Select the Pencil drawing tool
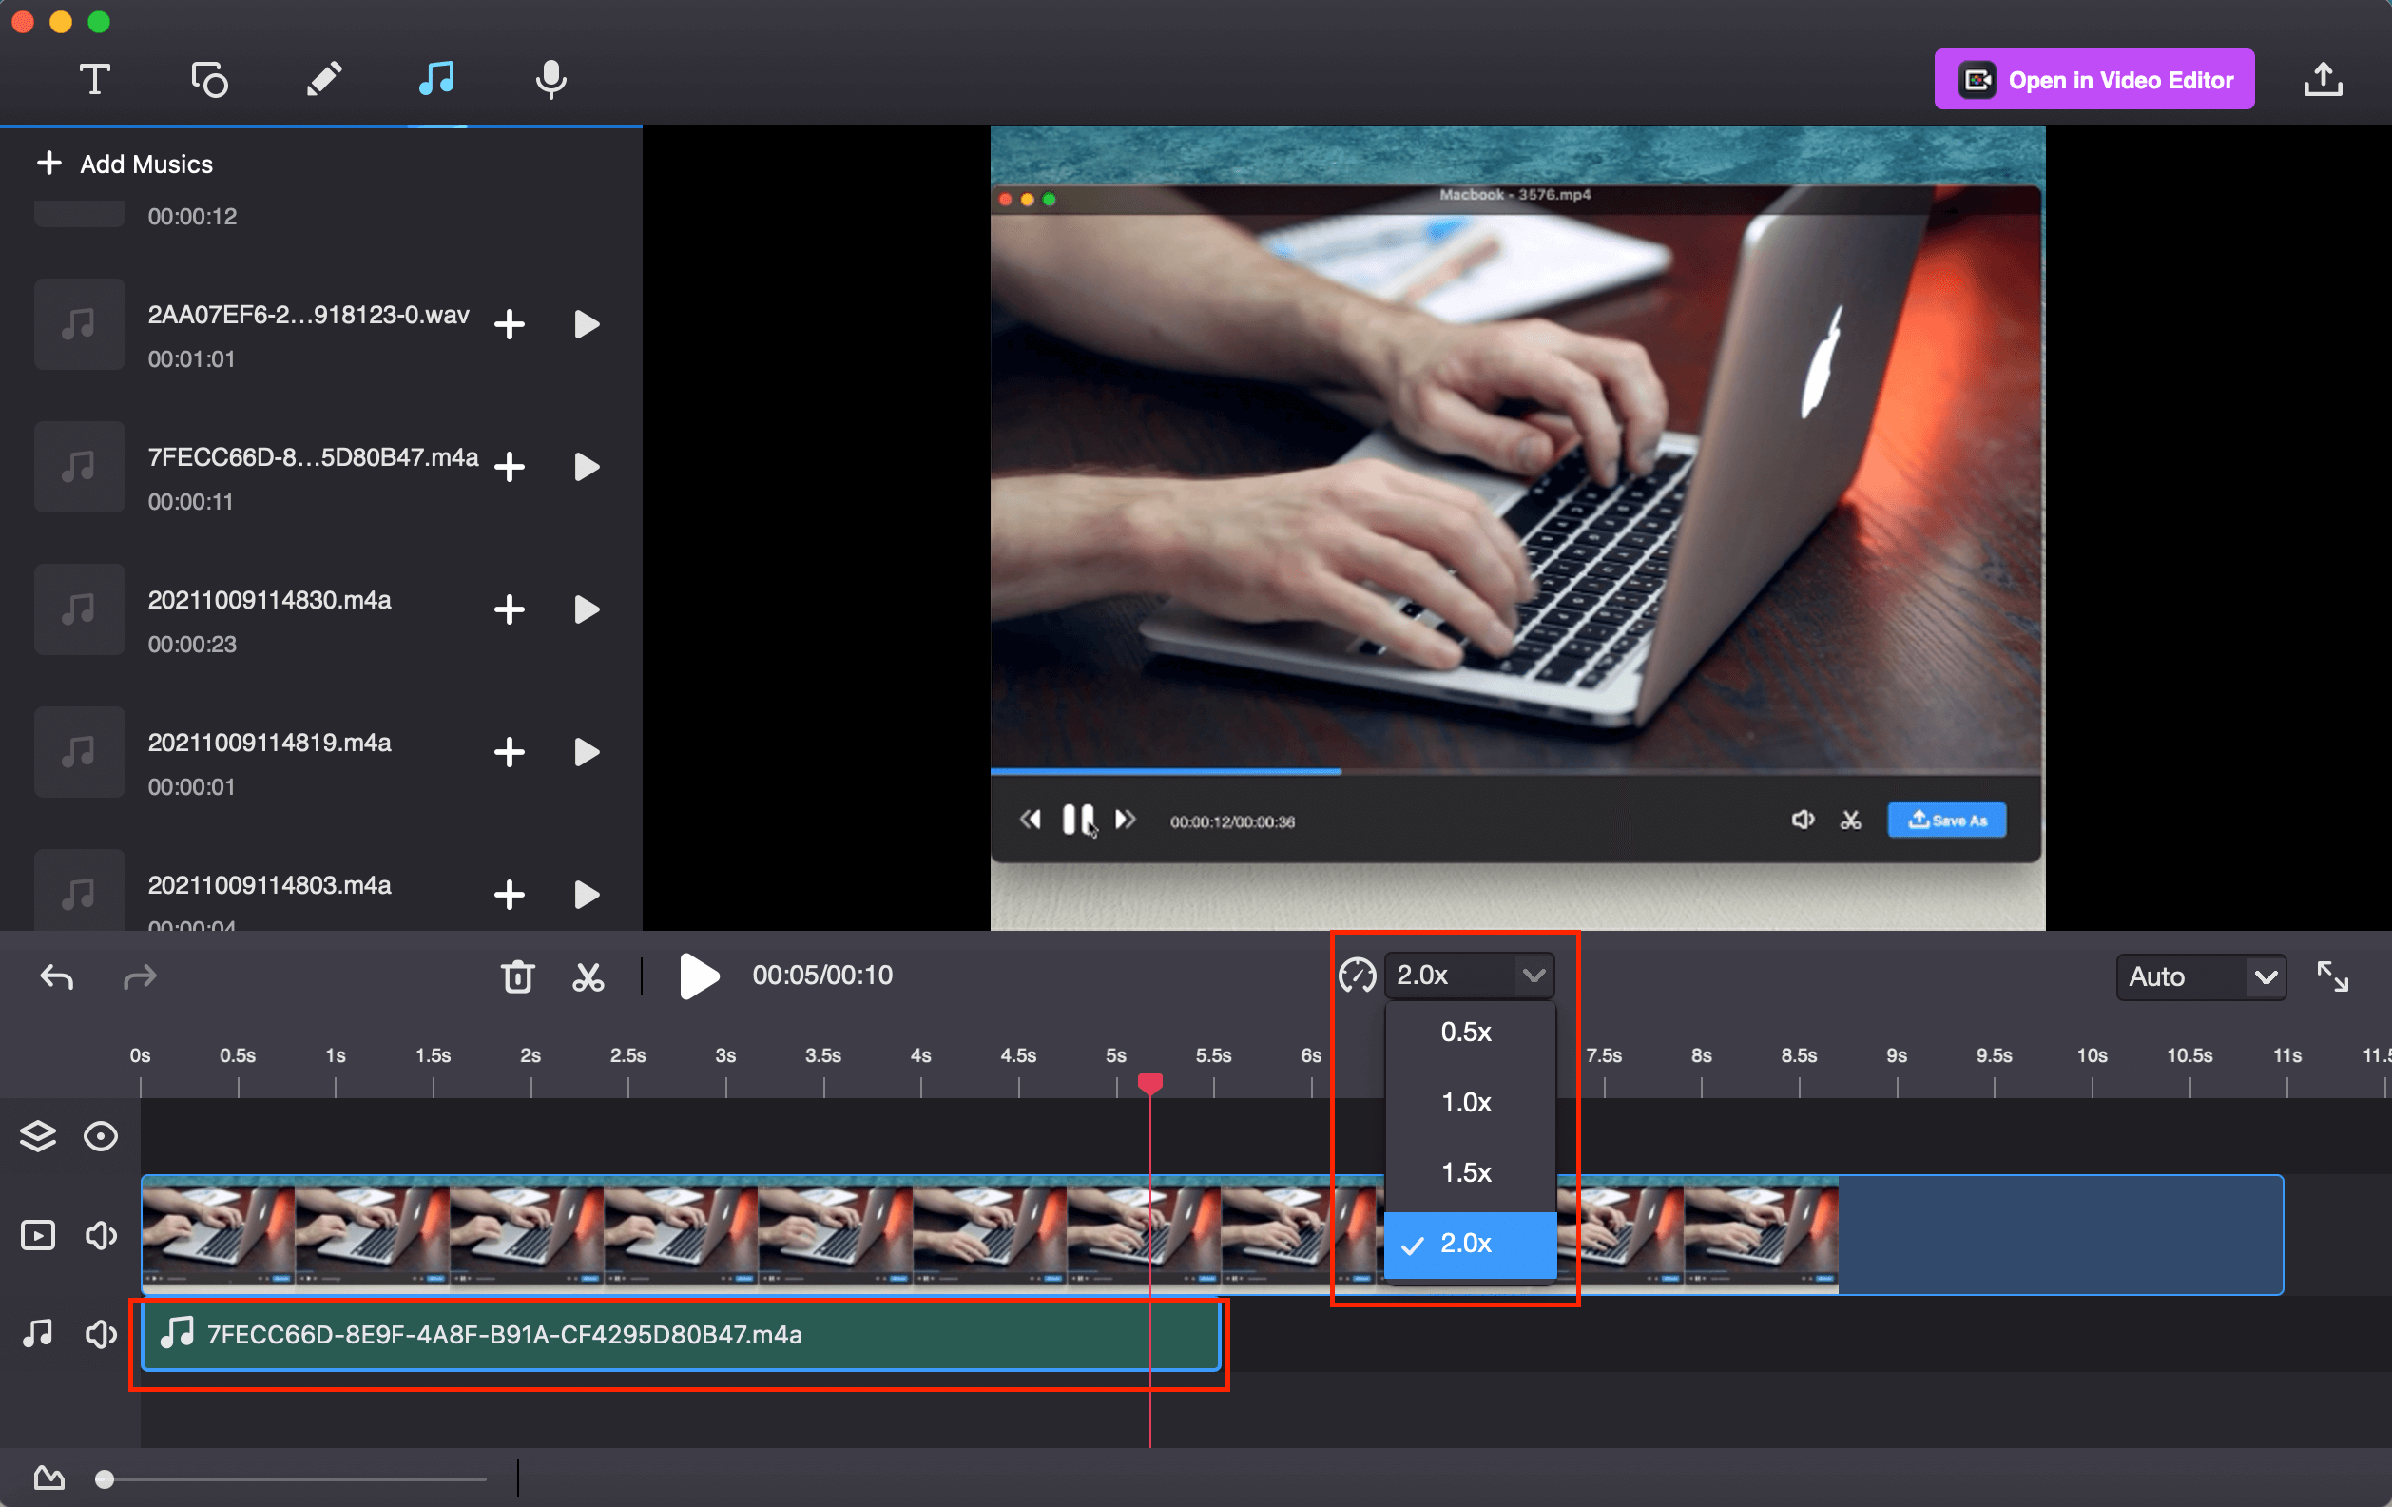2392x1507 pixels. pos(324,80)
